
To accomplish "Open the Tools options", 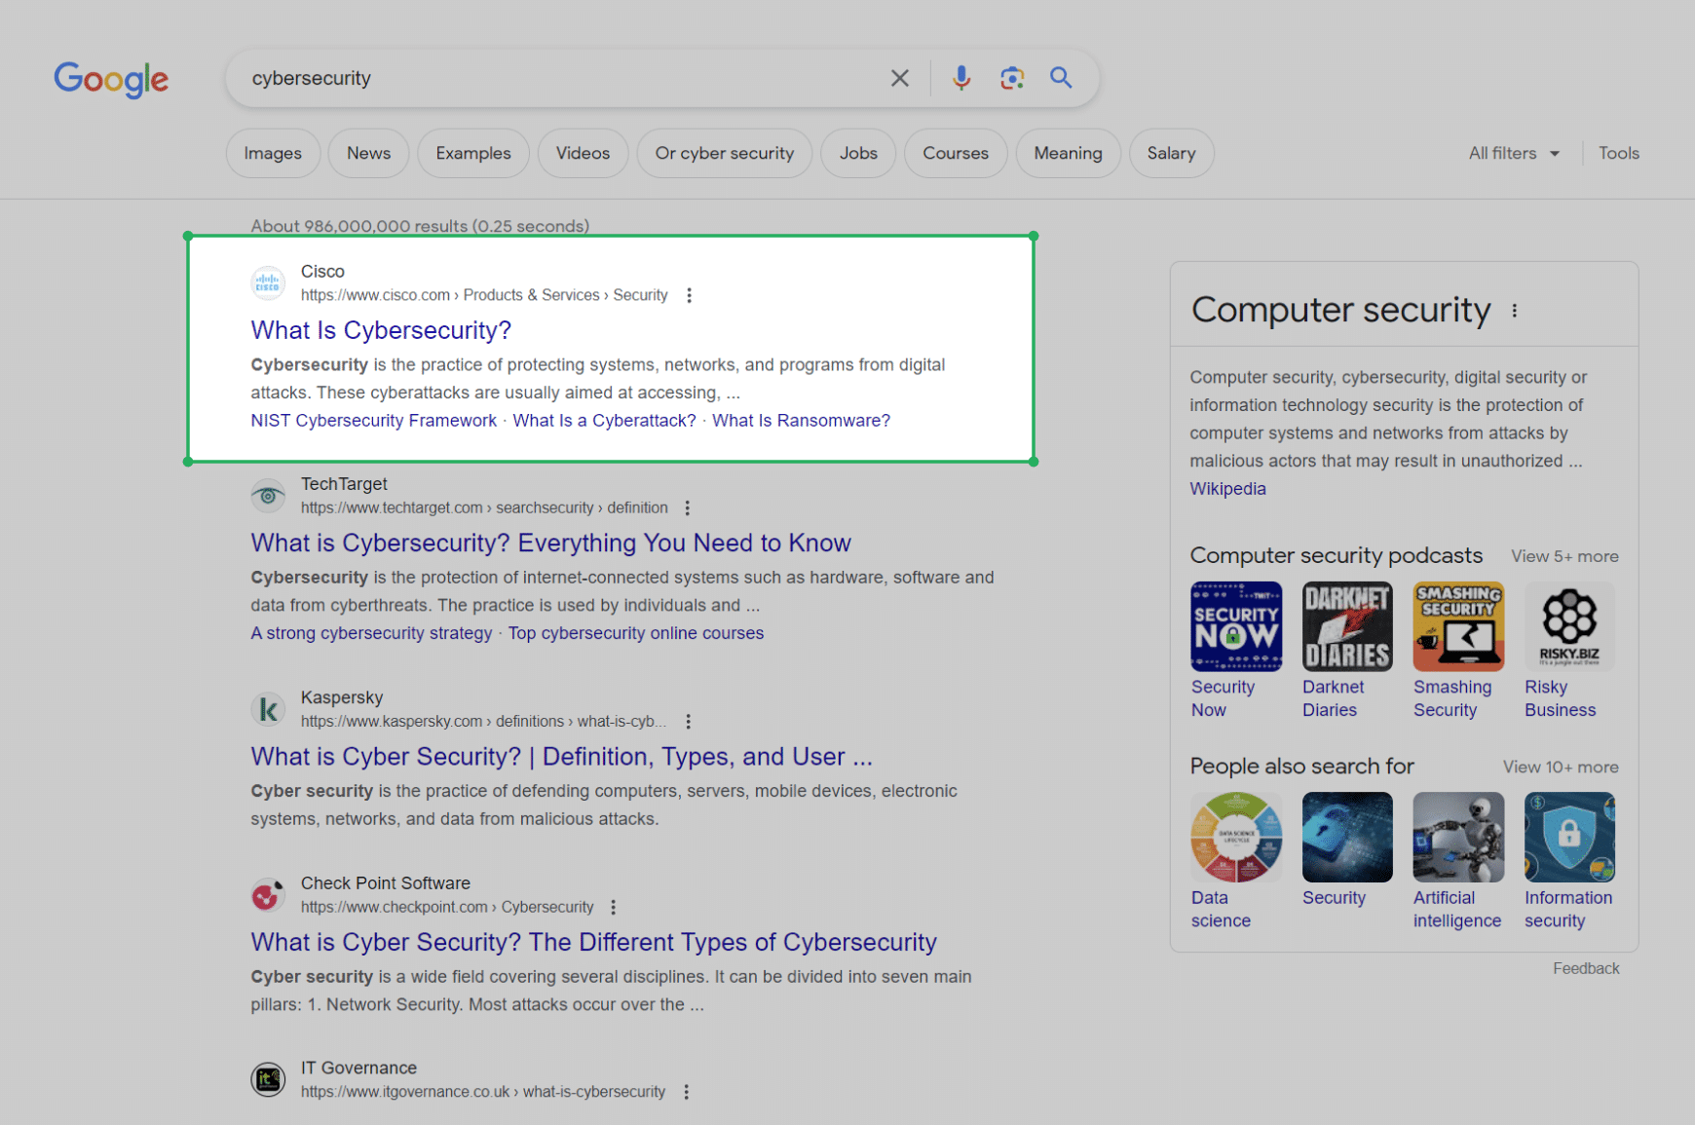I will [x=1618, y=154].
